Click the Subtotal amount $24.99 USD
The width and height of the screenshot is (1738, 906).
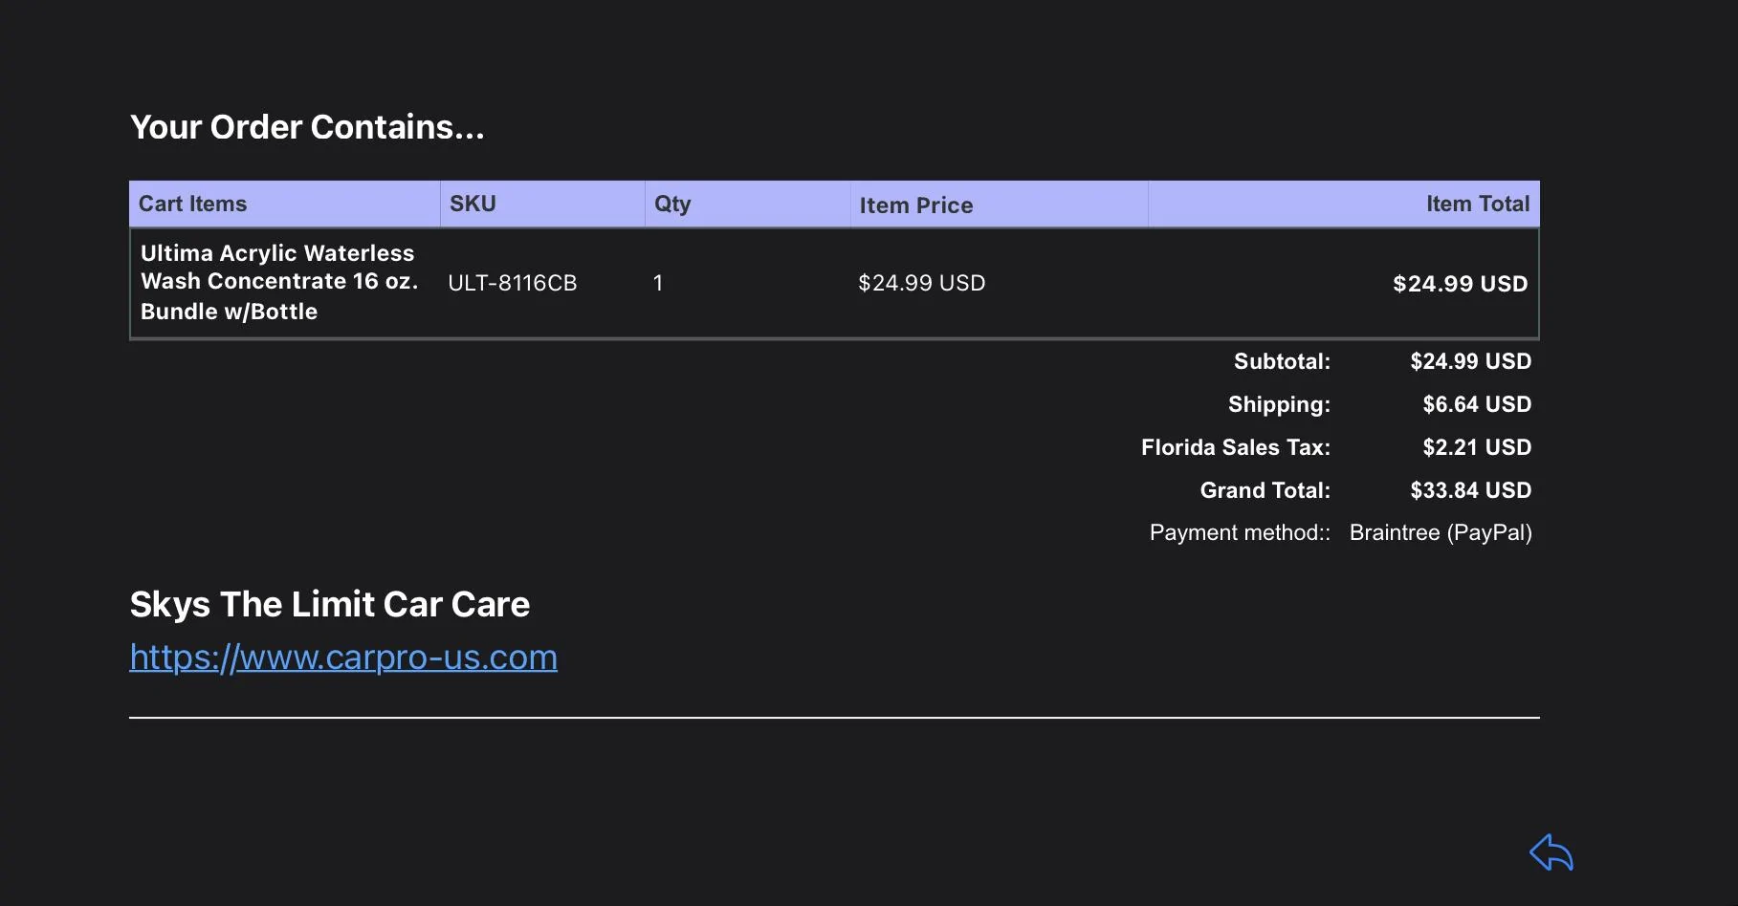tap(1470, 361)
